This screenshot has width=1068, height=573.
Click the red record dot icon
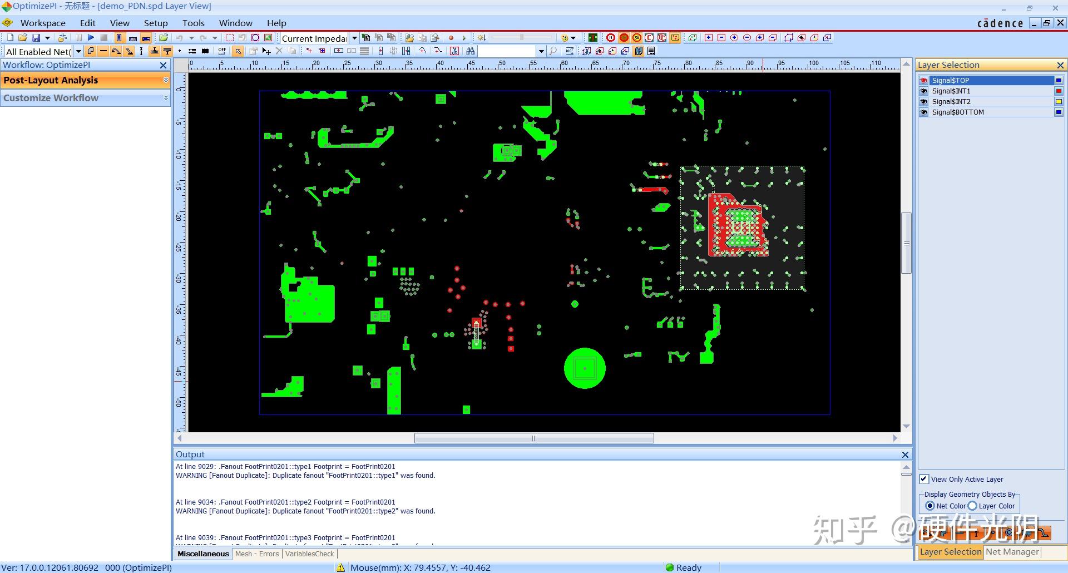coord(451,38)
